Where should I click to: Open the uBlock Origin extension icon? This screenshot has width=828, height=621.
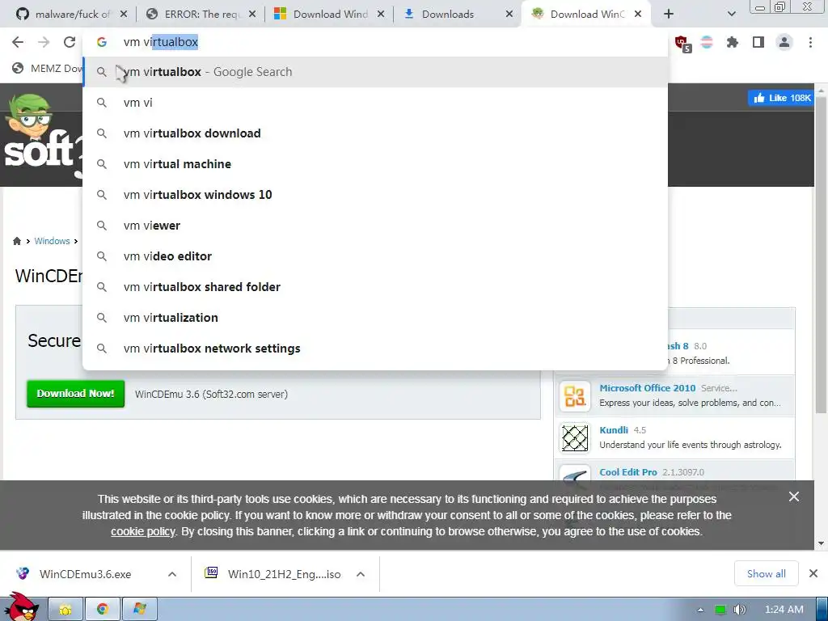pos(682,43)
